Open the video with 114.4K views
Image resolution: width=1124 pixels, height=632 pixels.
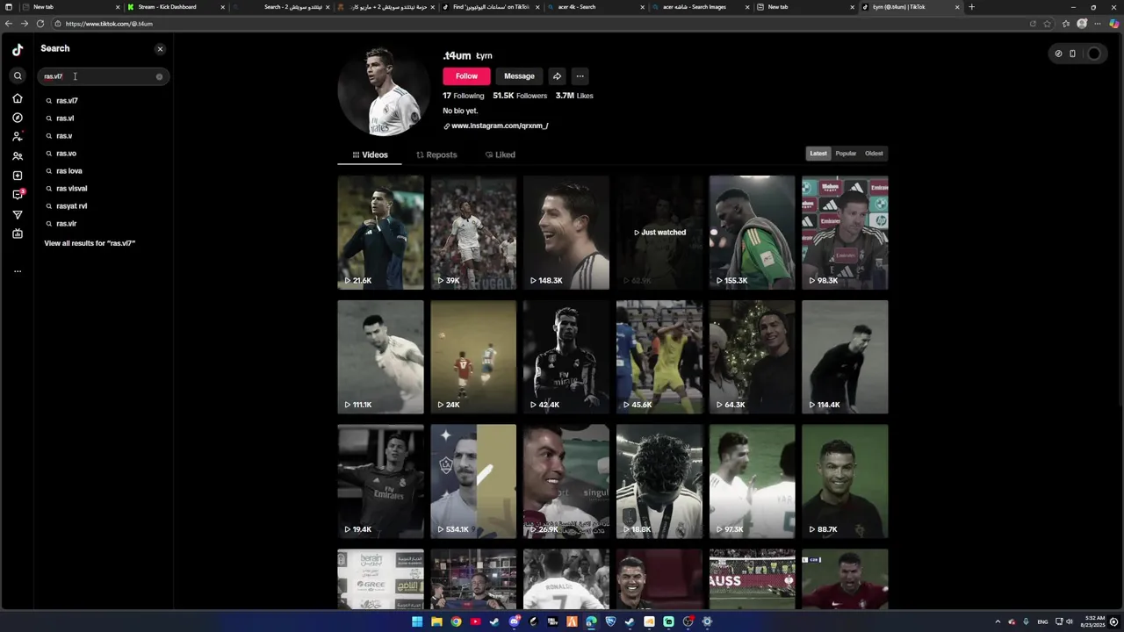pos(845,357)
